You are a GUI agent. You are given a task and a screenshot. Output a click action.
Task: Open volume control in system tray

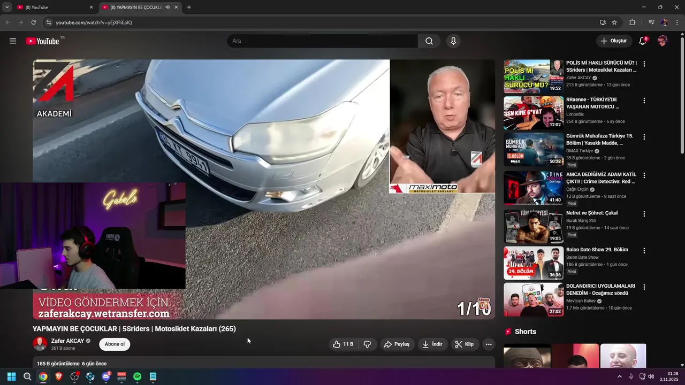[651, 376]
